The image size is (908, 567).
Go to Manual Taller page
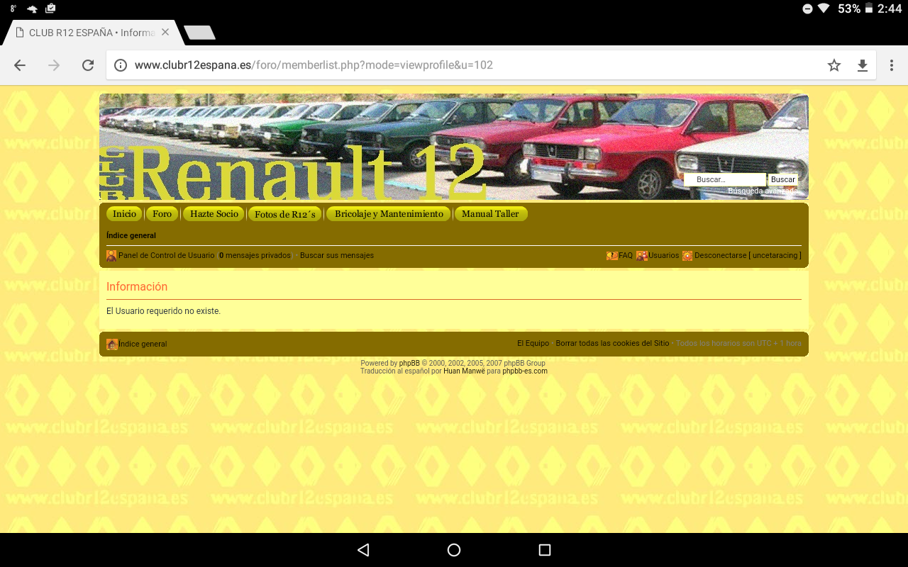click(x=490, y=214)
